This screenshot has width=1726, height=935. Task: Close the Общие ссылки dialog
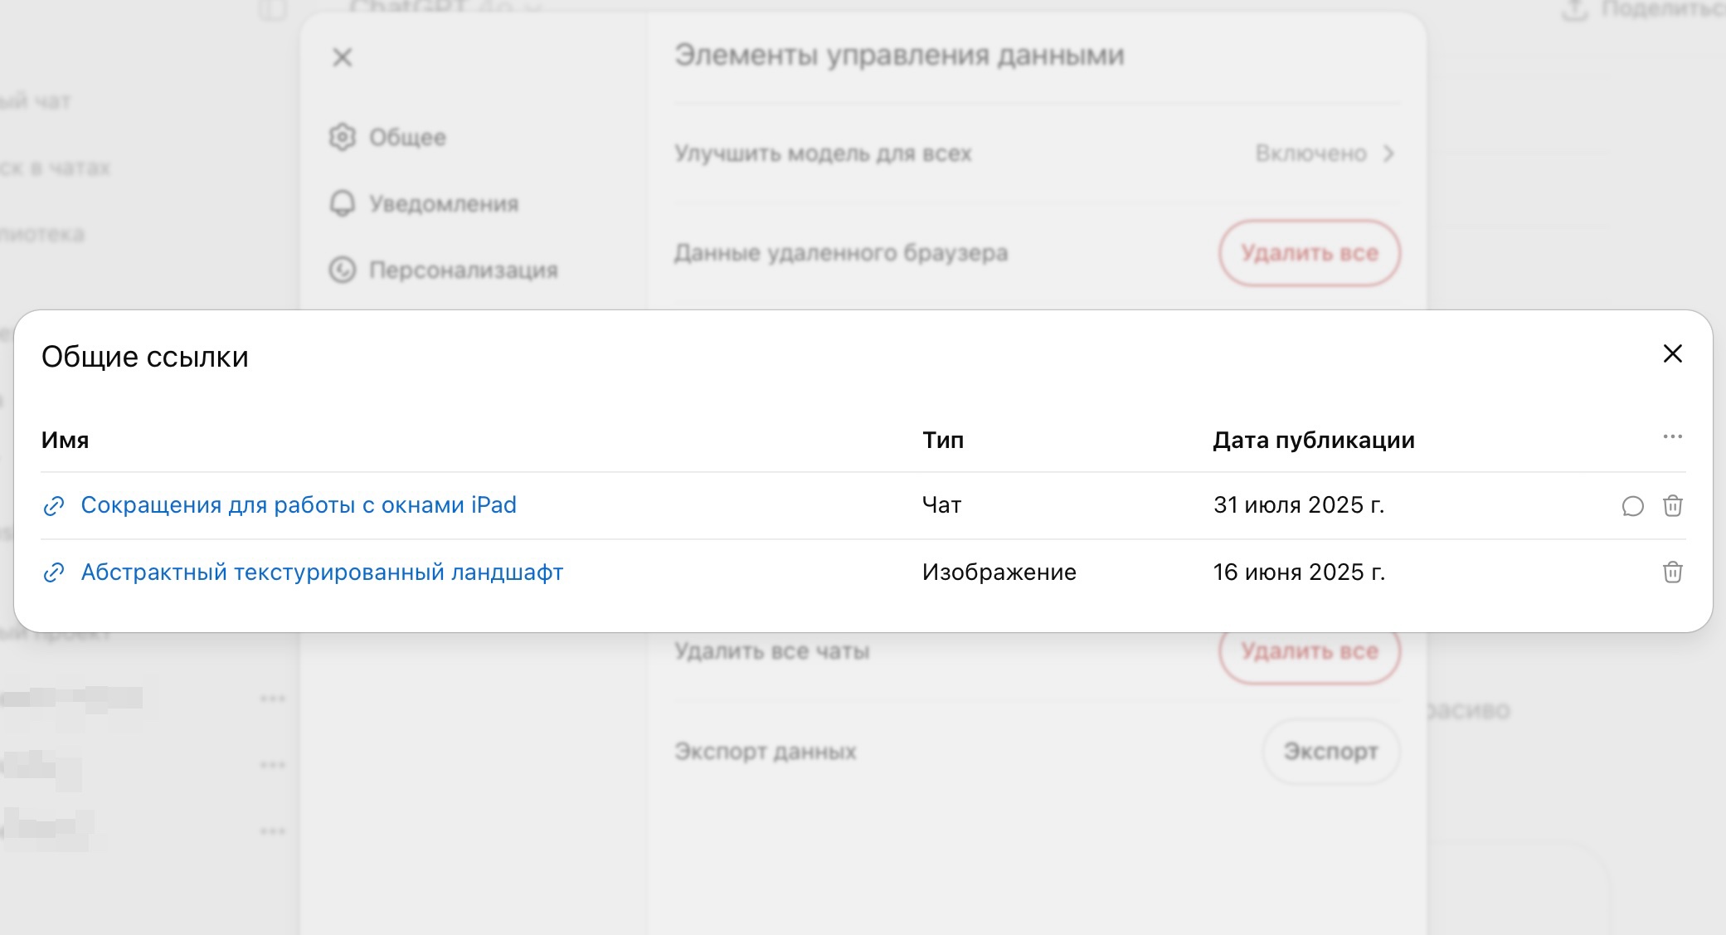[x=1672, y=354]
